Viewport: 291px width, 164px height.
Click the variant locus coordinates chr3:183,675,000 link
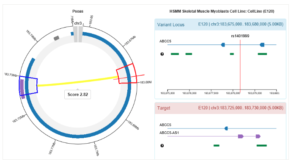coord(241,24)
